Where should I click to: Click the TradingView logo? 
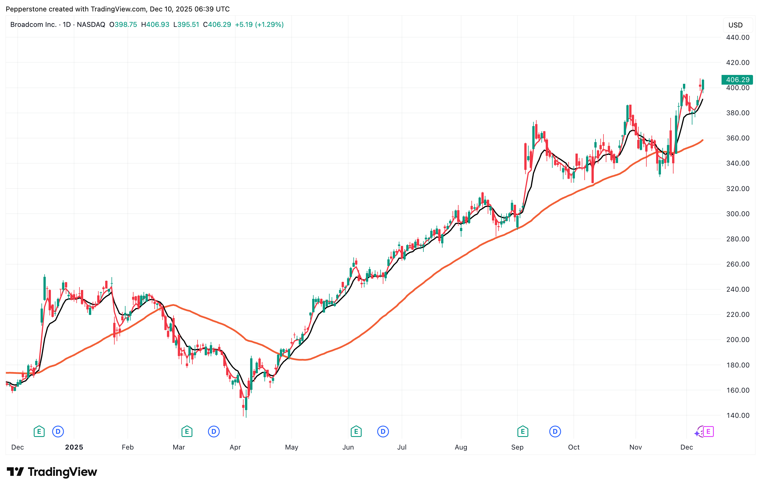(52, 472)
